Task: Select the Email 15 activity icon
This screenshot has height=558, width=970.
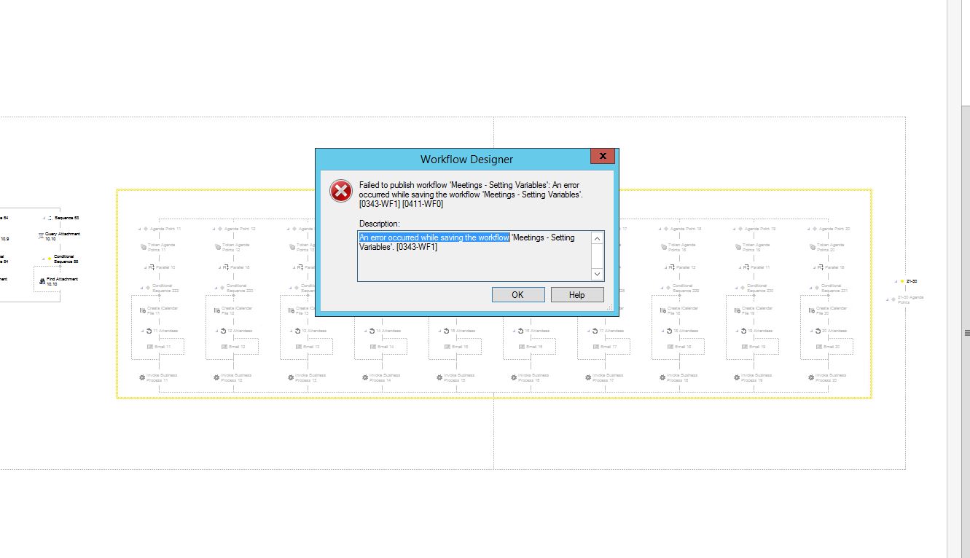Action: [447, 347]
